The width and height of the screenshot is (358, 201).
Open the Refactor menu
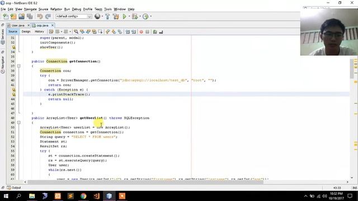tap(56, 9)
